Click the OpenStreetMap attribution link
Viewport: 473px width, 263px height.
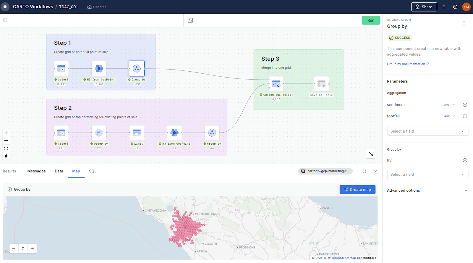coord(344,258)
